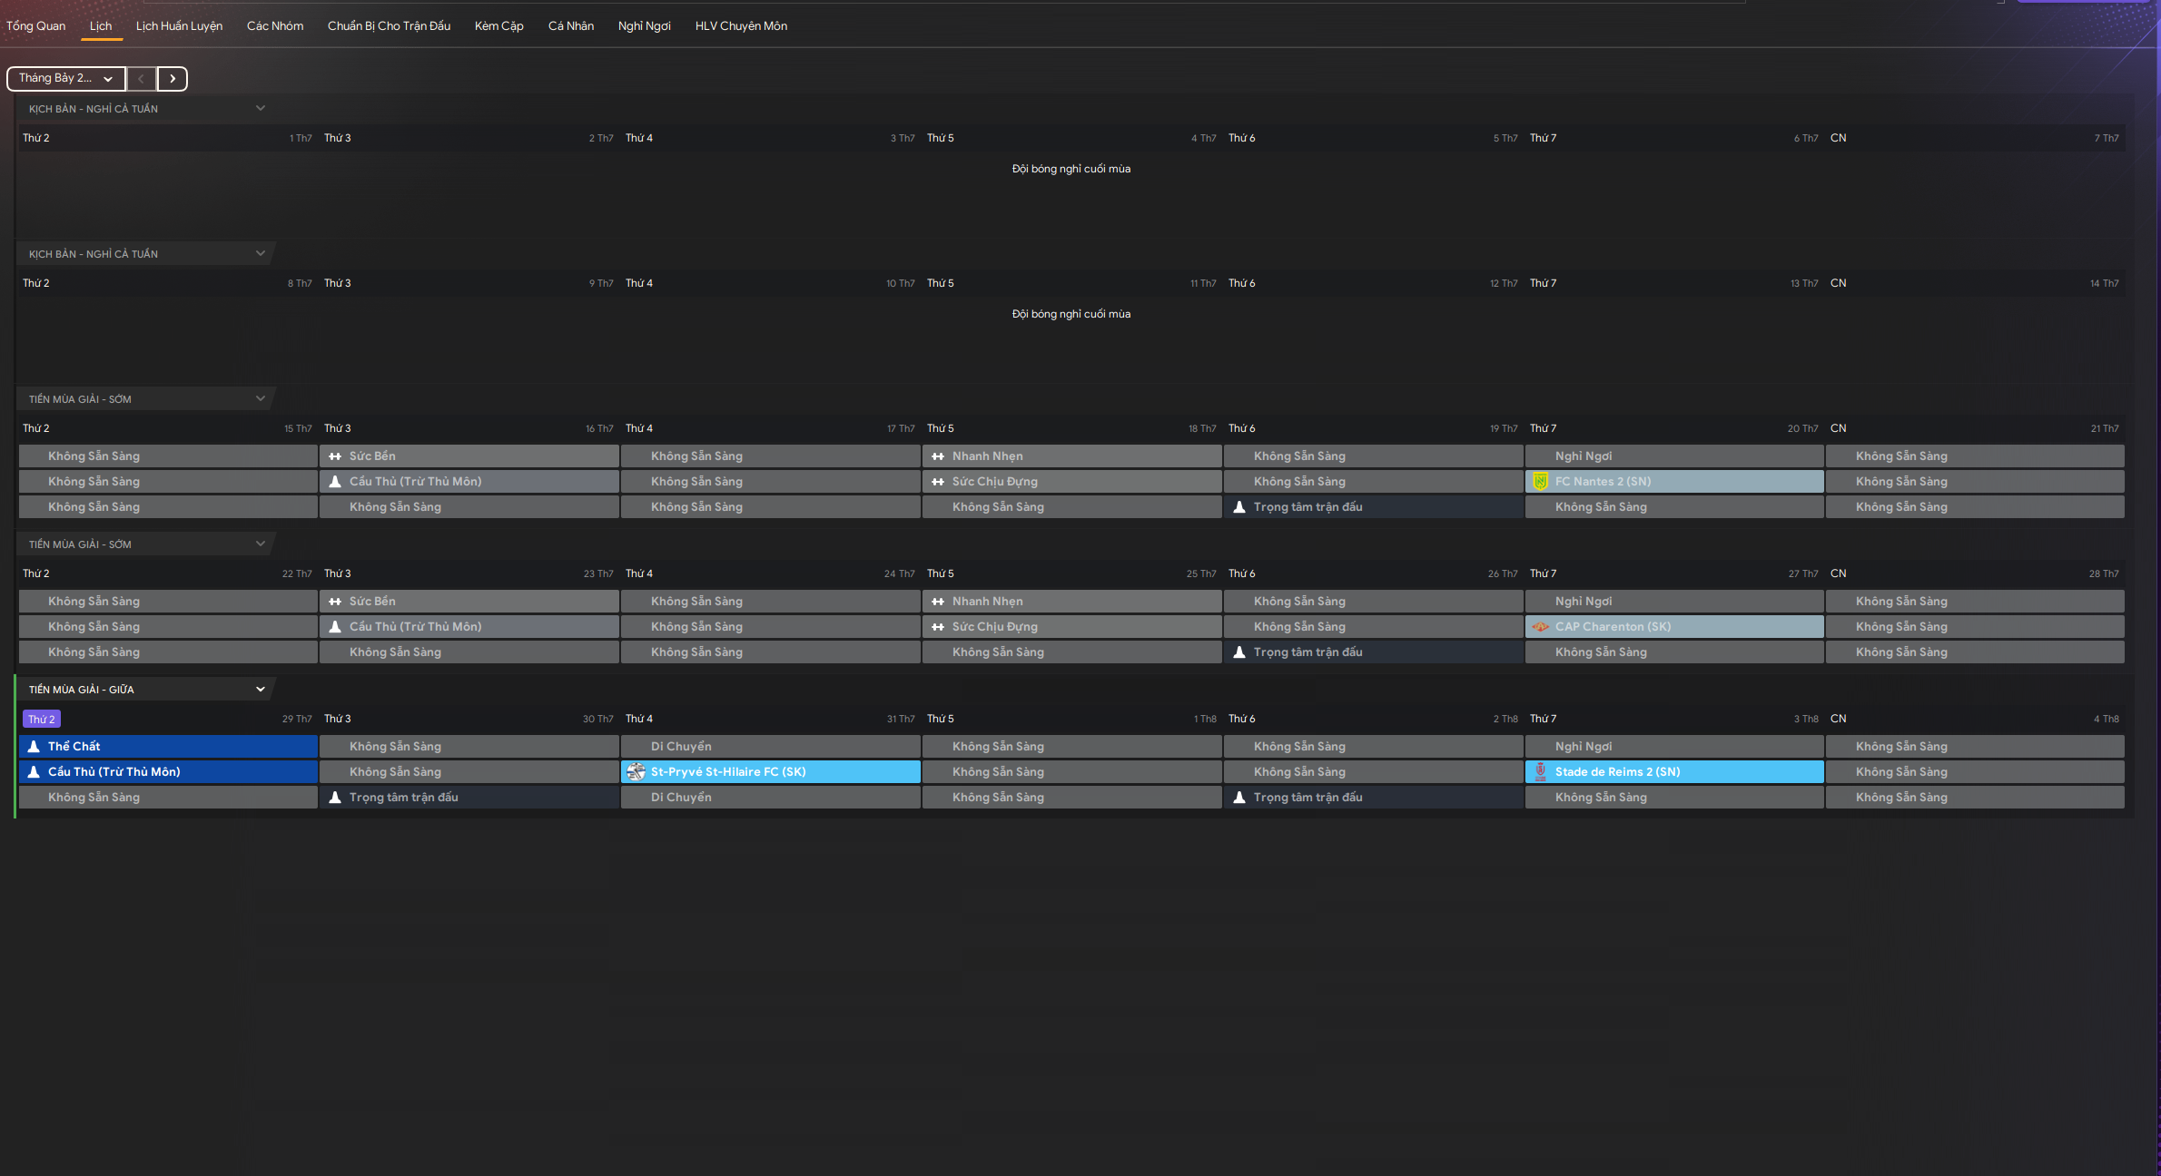Click Đội bóng nghỉ cuối mùa text week 8 Th7
The height and width of the screenshot is (1176, 2161).
click(1071, 314)
